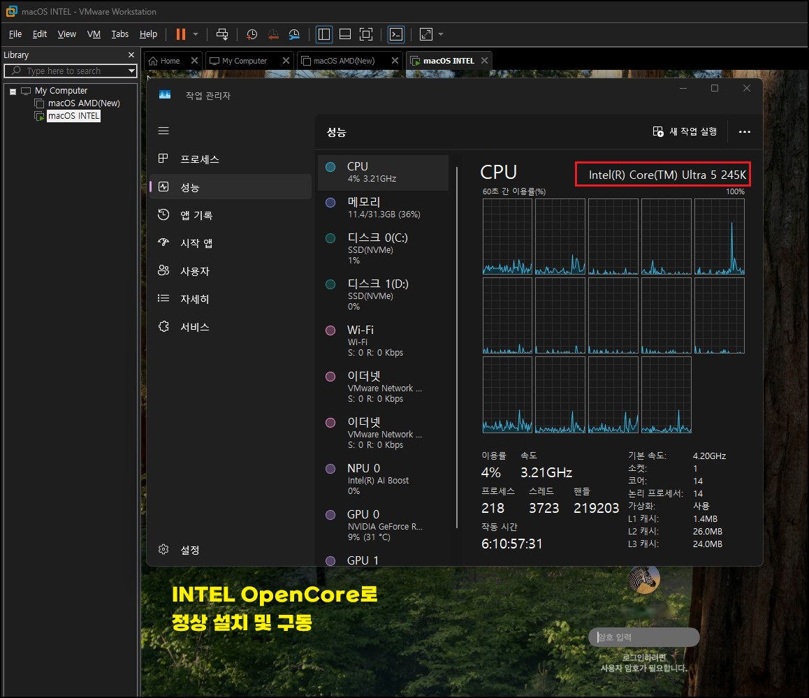Image resolution: width=809 pixels, height=698 pixels.
Task: Select the GPU 1 entry
Action: [383, 559]
